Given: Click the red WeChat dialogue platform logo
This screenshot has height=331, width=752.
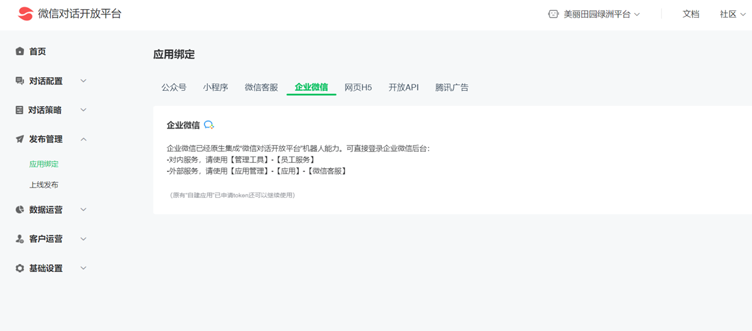Looking at the screenshot, I should pyautogui.click(x=25, y=14).
